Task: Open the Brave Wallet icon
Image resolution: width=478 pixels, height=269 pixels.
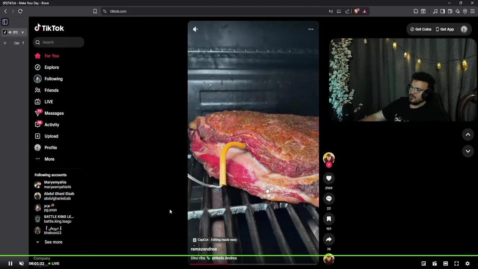Action: [450, 11]
